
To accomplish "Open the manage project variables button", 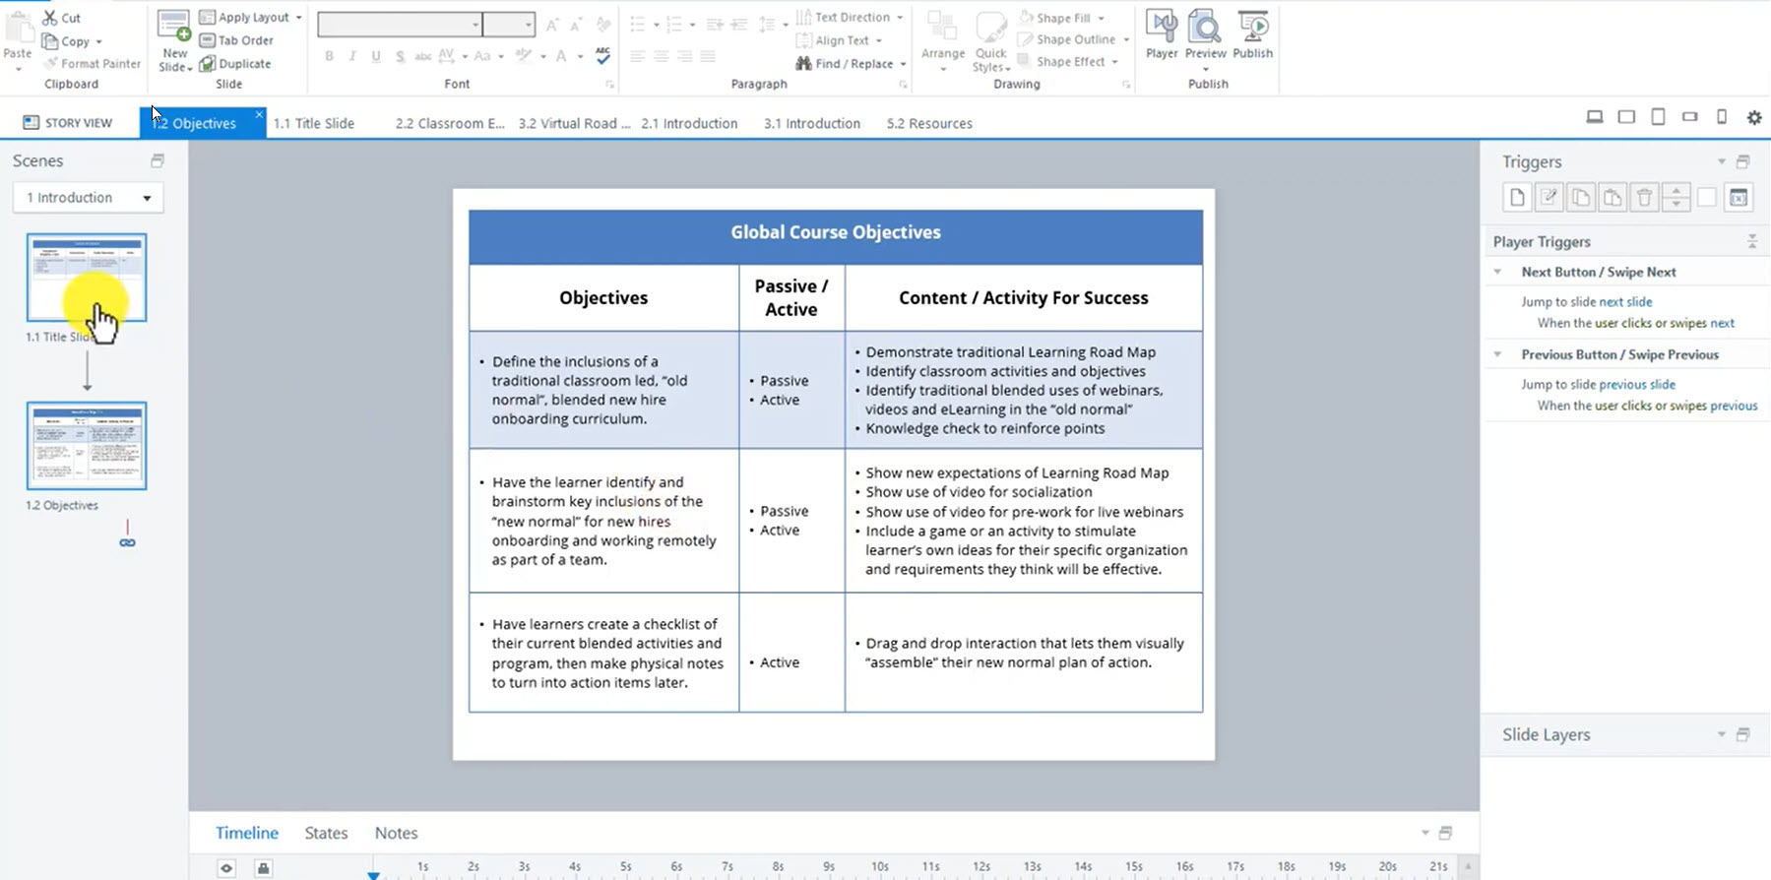I will click(1739, 198).
